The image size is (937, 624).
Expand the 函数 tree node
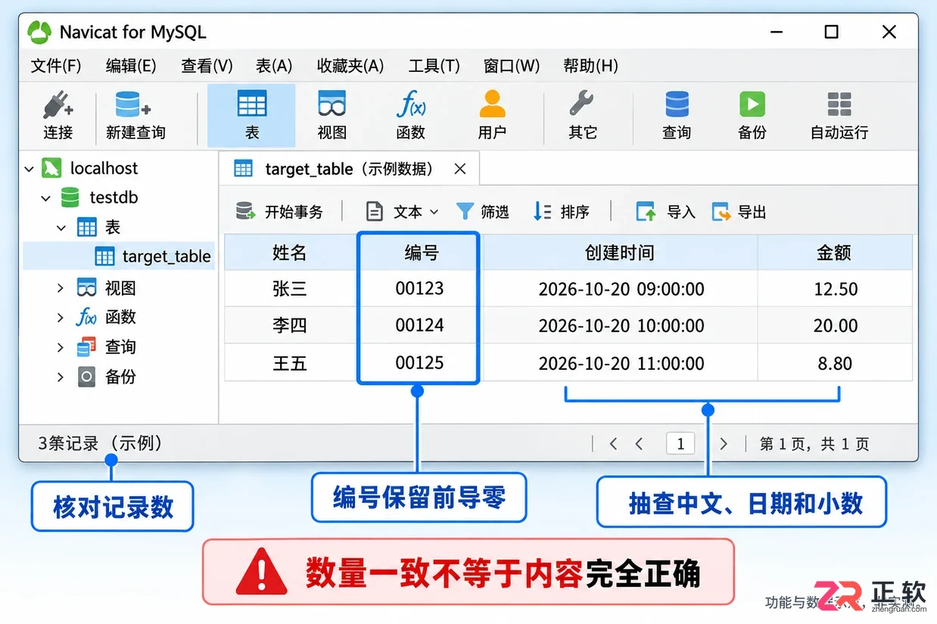pyautogui.click(x=61, y=318)
